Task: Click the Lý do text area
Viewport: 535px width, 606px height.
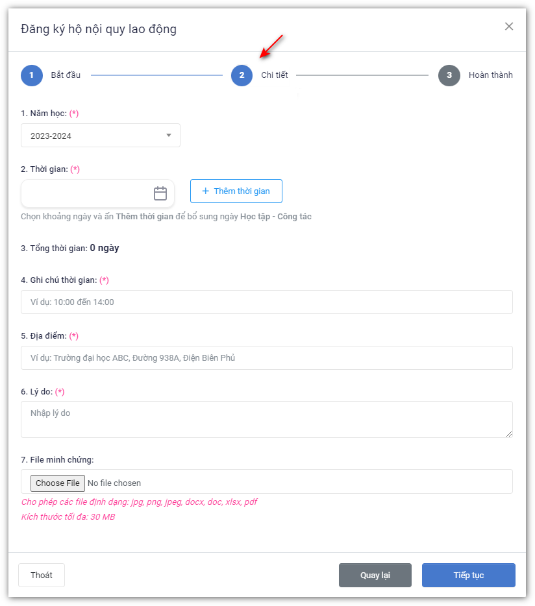Action: tap(266, 418)
